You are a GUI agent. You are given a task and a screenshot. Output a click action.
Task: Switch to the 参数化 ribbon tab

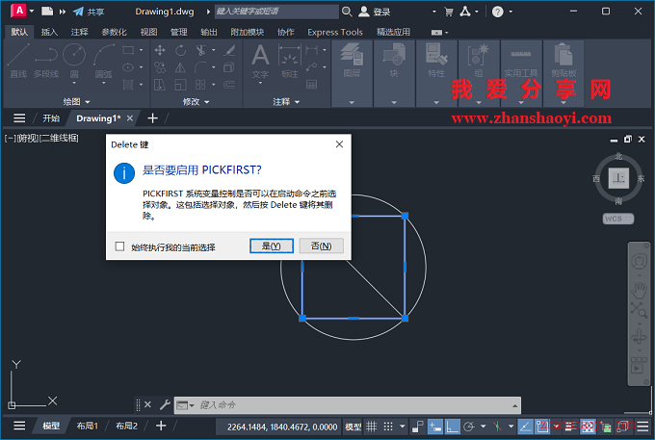click(114, 32)
